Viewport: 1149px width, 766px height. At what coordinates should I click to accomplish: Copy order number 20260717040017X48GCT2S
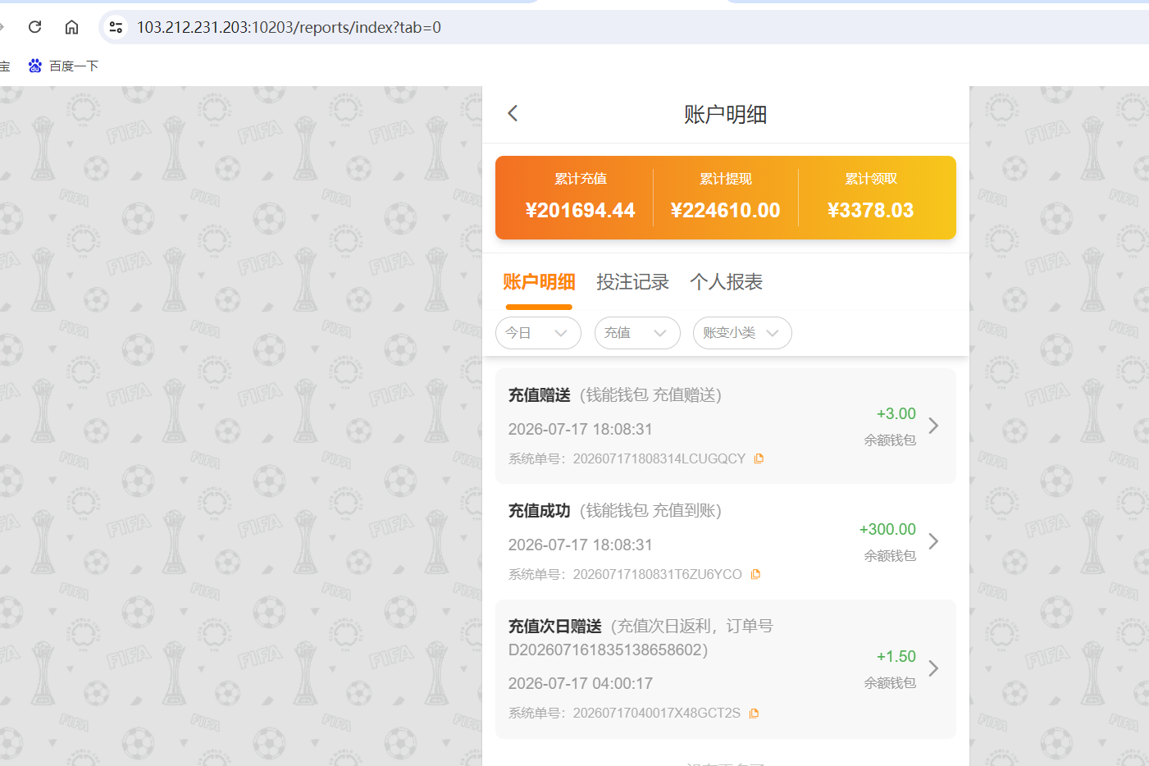754,713
